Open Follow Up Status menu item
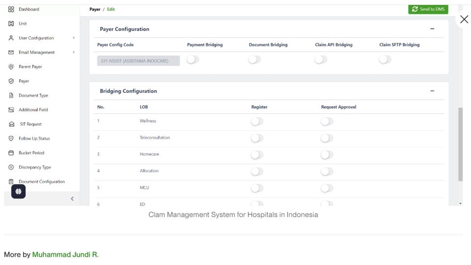471x265 pixels. tap(34, 138)
